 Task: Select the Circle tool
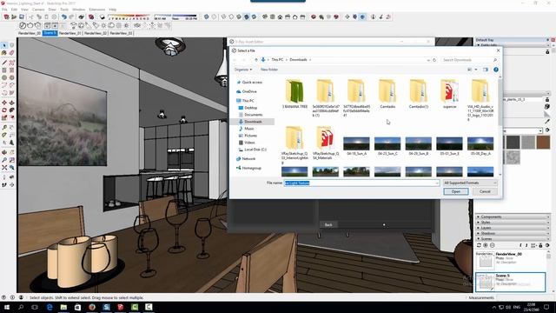coord(4,77)
